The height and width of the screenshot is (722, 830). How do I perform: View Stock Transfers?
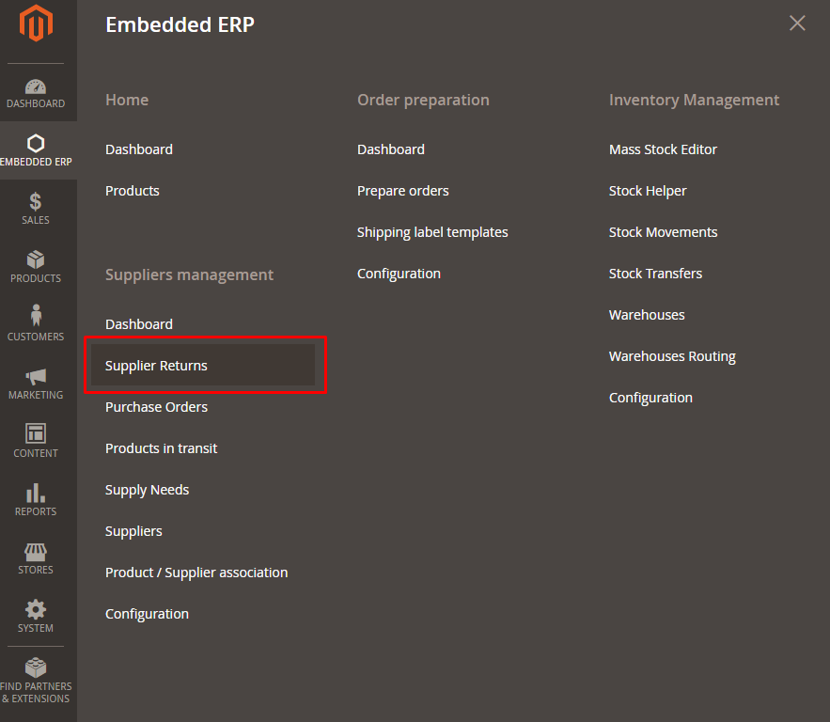655,274
